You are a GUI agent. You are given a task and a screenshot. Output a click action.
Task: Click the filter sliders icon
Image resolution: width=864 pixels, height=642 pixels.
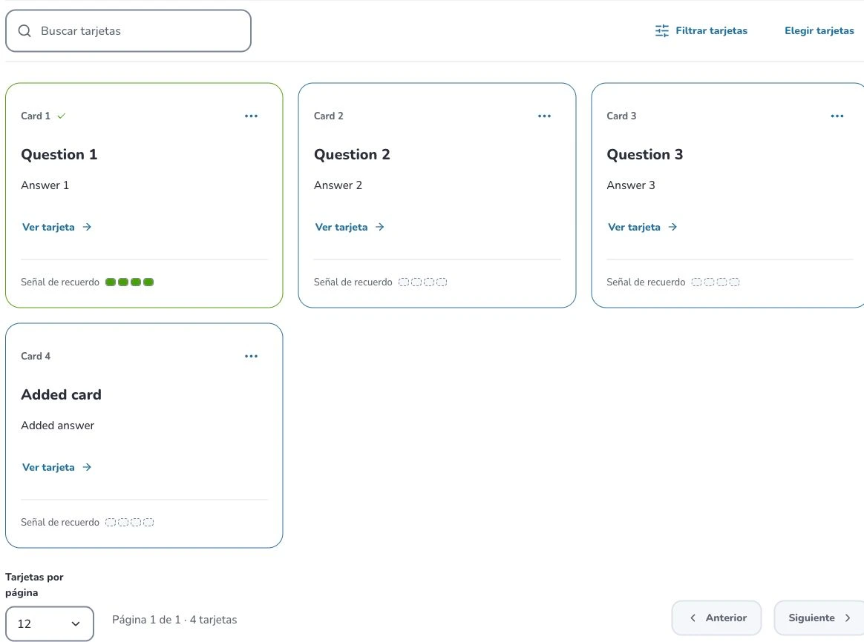(662, 31)
